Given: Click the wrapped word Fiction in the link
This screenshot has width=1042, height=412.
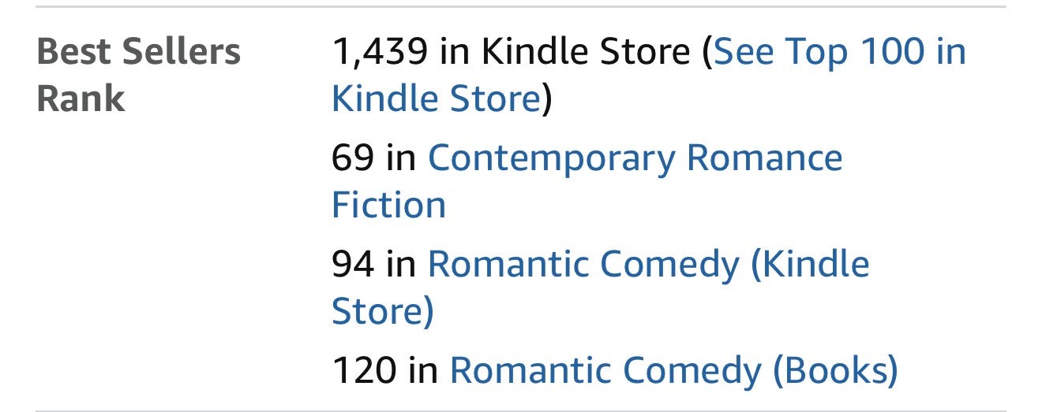Looking at the screenshot, I should point(388,205).
